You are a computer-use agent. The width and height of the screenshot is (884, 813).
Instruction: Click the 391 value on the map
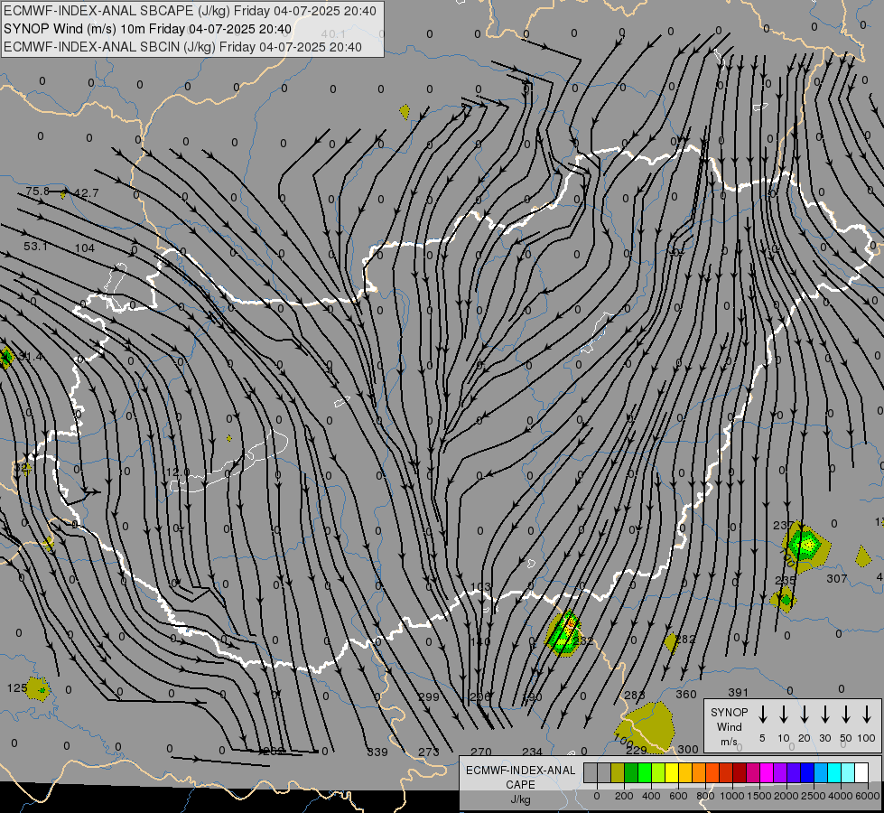point(738,692)
